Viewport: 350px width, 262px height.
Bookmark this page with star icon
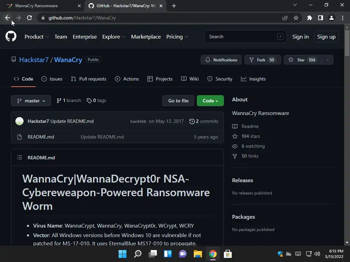click(x=296, y=18)
